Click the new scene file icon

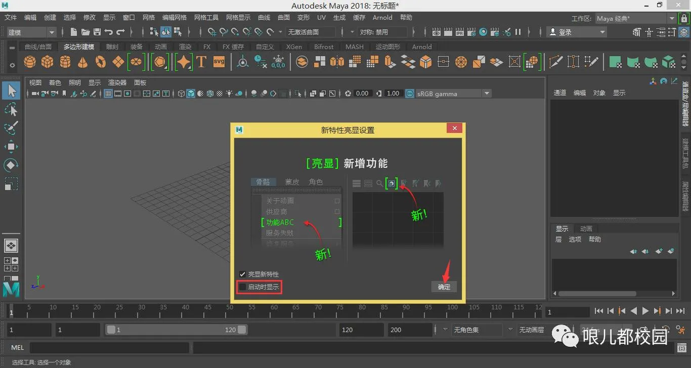(x=74, y=32)
